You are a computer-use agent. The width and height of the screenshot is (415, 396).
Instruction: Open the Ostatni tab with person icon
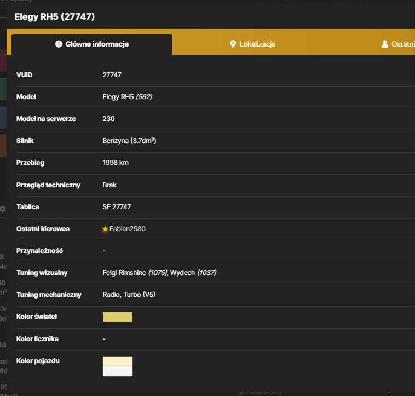(x=398, y=44)
